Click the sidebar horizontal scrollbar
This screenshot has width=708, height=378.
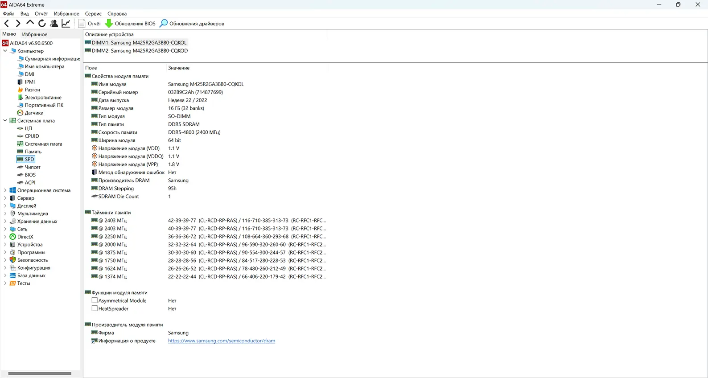[40, 374]
